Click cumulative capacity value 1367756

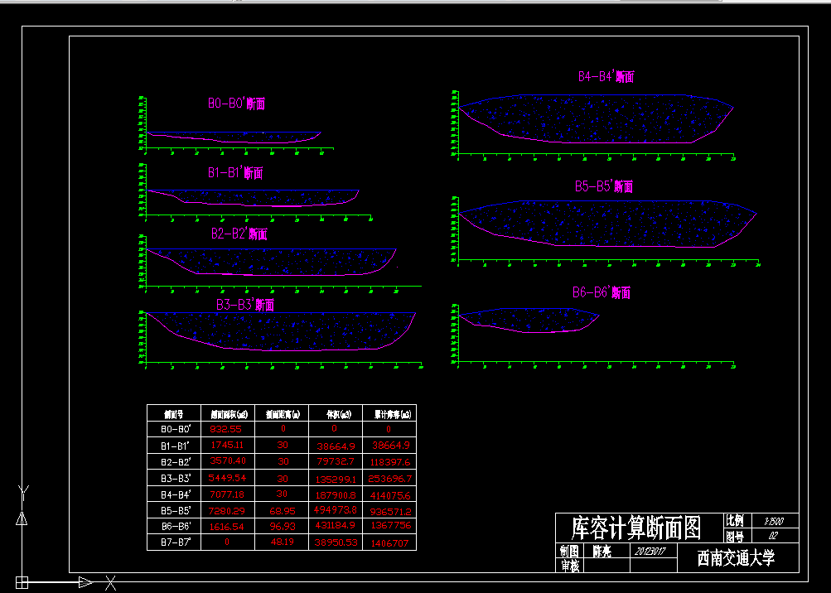pyautogui.click(x=390, y=525)
